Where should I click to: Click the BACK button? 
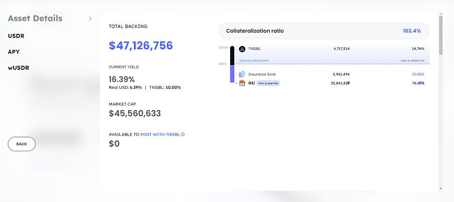(x=22, y=144)
